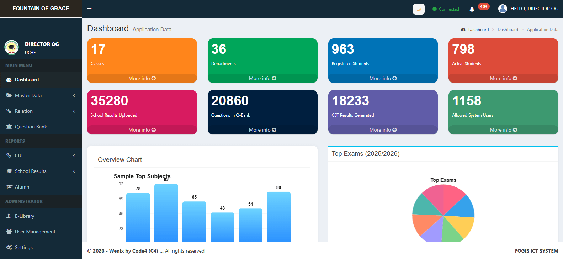Image resolution: width=563 pixels, height=259 pixels.
Task: Click the Master Data folder icon
Action: pyautogui.click(x=9, y=95)
